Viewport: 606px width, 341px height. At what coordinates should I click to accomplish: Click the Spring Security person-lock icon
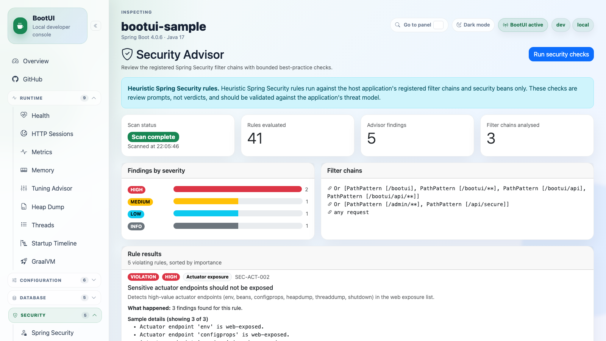[x=24, y=333]
